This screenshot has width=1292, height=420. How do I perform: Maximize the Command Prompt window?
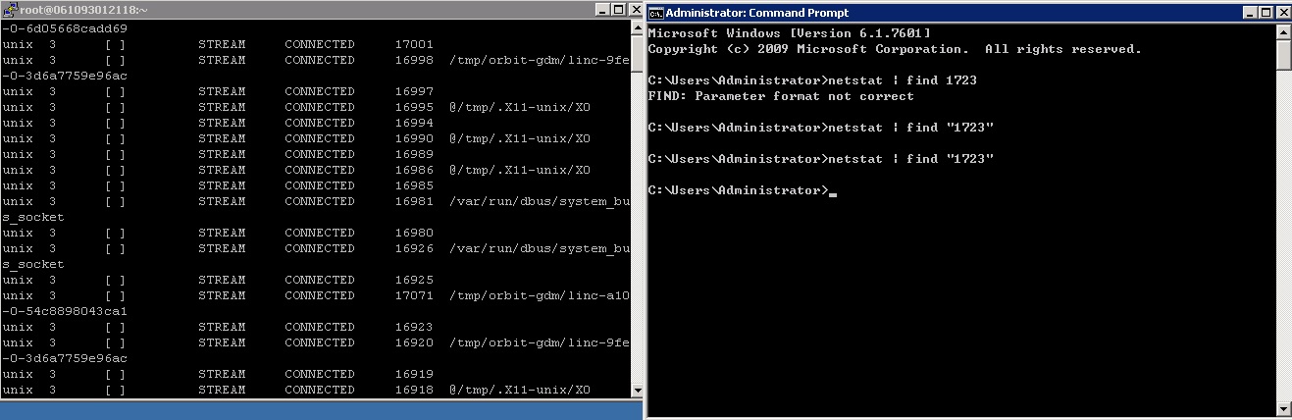[1266, 13]
